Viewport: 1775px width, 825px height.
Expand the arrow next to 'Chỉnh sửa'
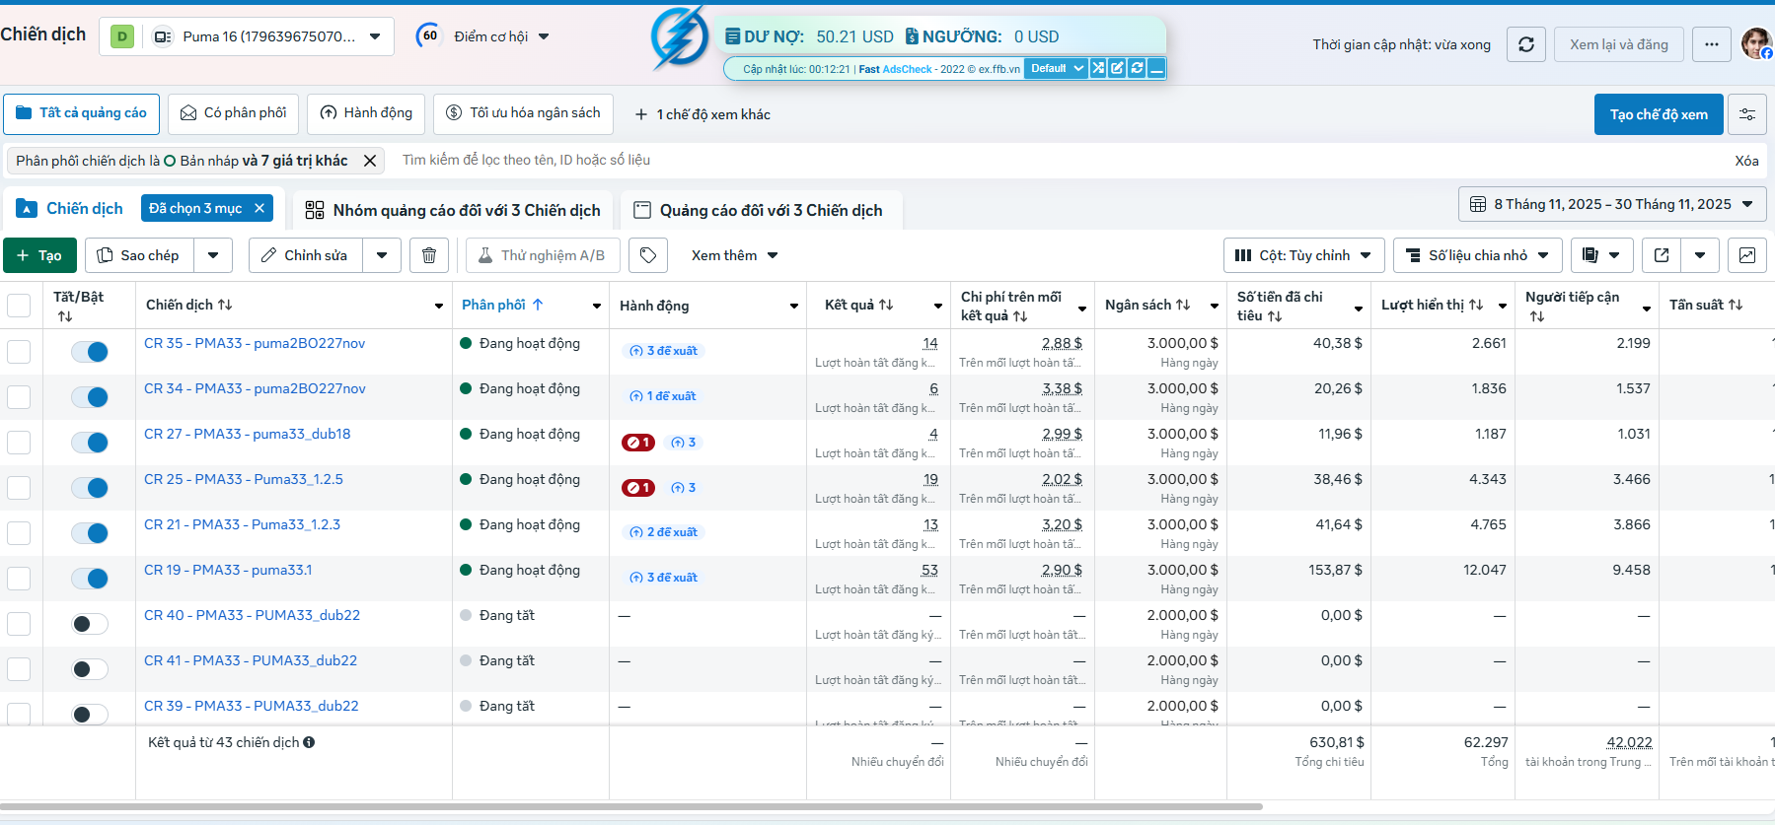(382, 255)
